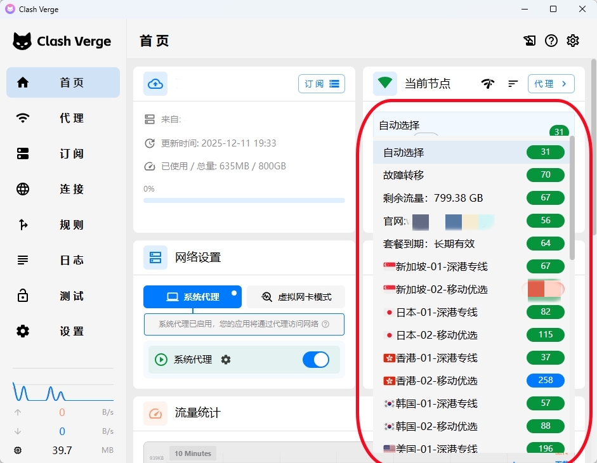Viewport: 597px width, 463px height.
Task: Click the 订阅 button in profile card
Action: 321,84
